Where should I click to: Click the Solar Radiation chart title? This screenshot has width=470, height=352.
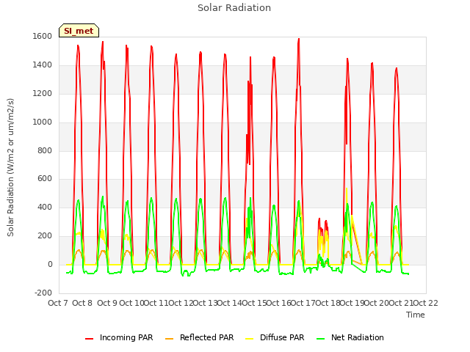click(x=234, y=8)
